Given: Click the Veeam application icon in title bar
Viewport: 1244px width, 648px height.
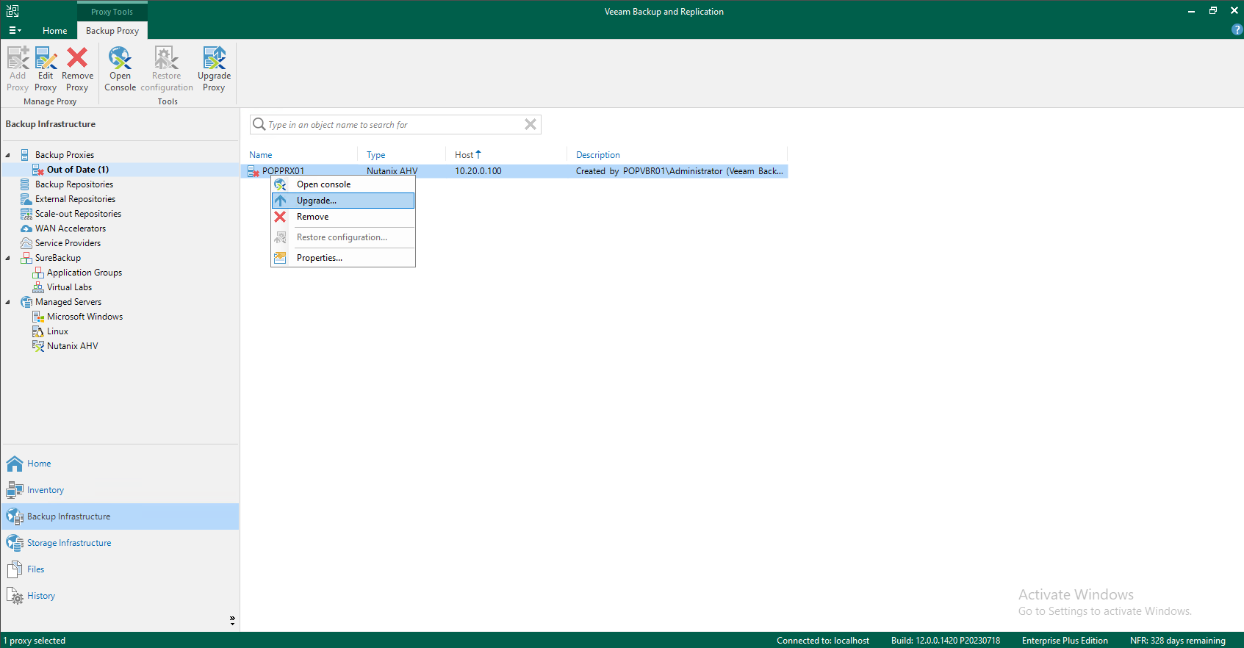Looking at the screenshot, I should (12, 11).
